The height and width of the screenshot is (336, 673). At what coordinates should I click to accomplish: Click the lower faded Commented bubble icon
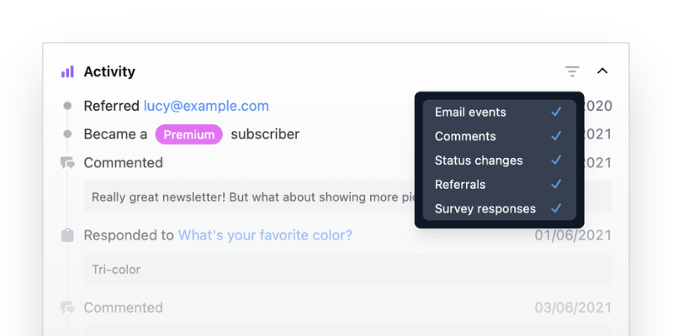tap(67, 307)
